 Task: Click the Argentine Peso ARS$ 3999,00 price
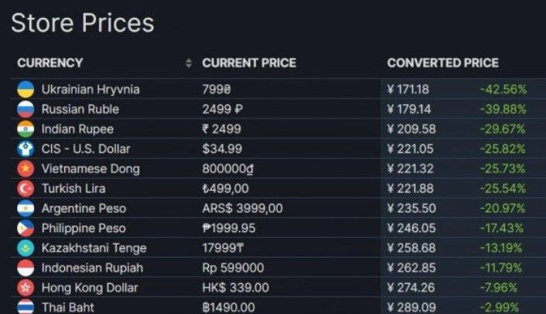click(x=242, y=209)
